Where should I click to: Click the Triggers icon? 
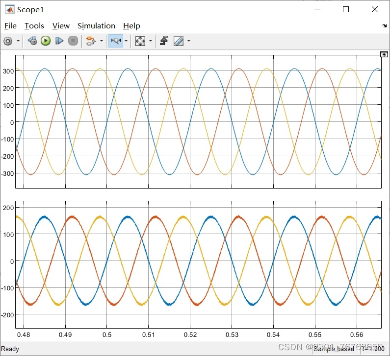[164, 41]
